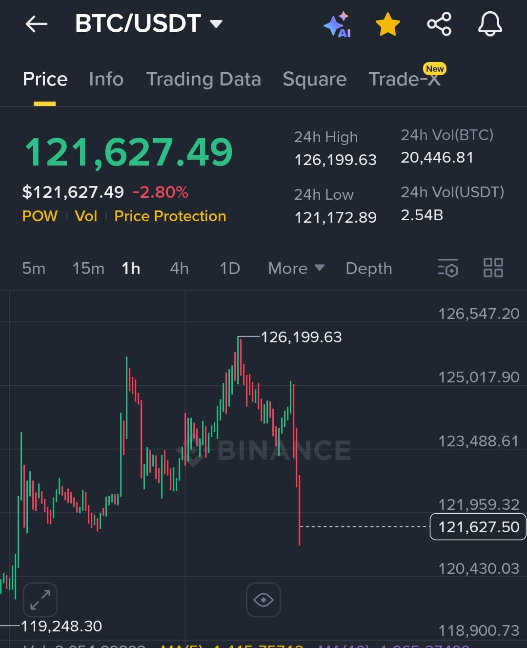Toggle chart eye visibility button
This screenshot has width=527, height=648.
coord(263,600)
